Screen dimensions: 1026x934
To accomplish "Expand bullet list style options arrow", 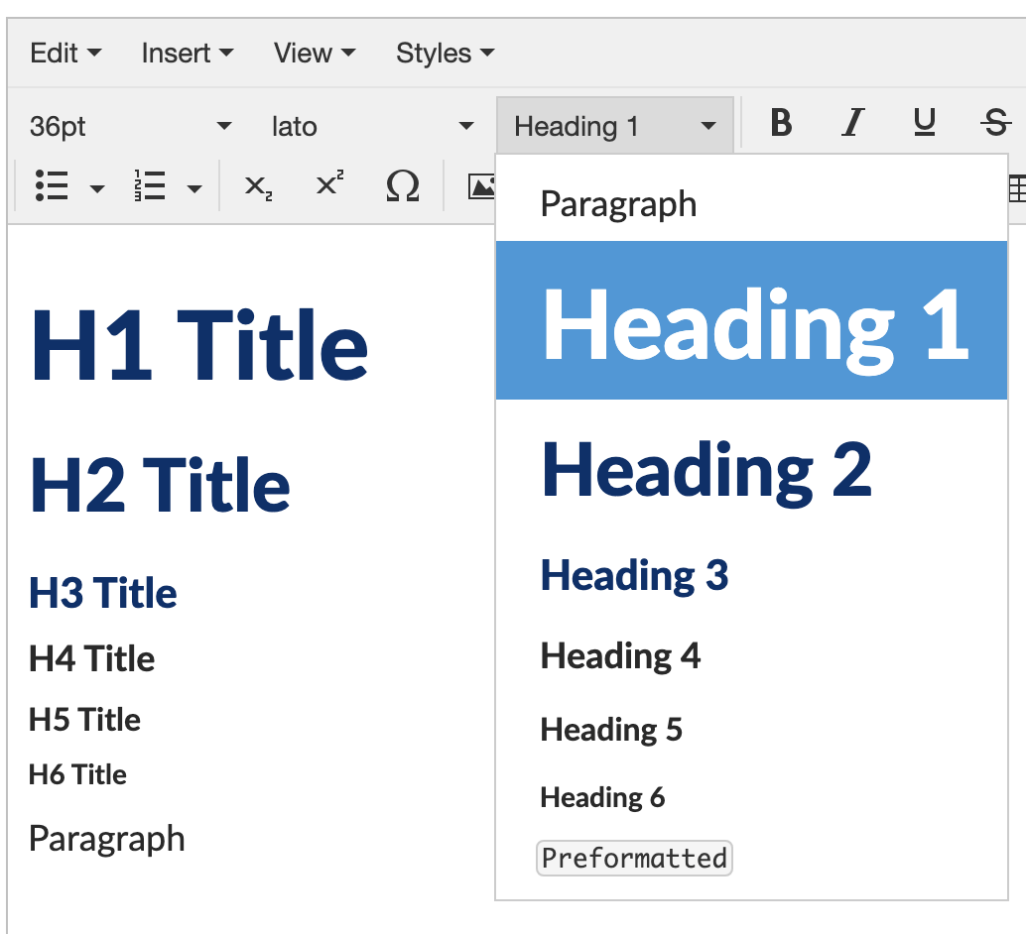I will click(97, 188).
